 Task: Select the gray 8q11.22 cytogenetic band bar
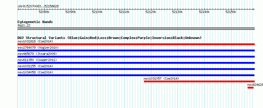[x=136, y=29]
